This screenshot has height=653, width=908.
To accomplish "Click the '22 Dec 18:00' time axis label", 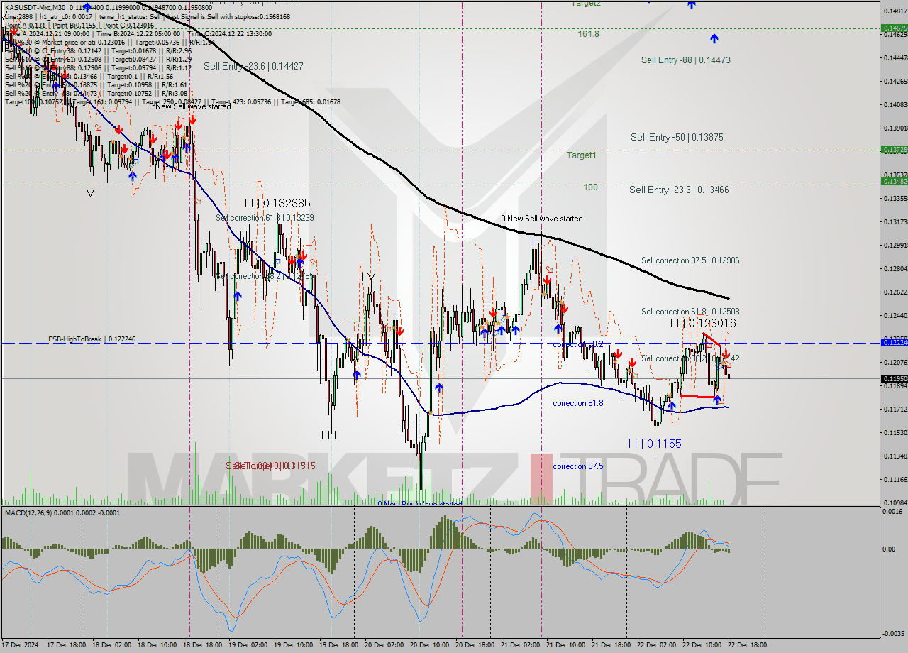I will (746, 645).
